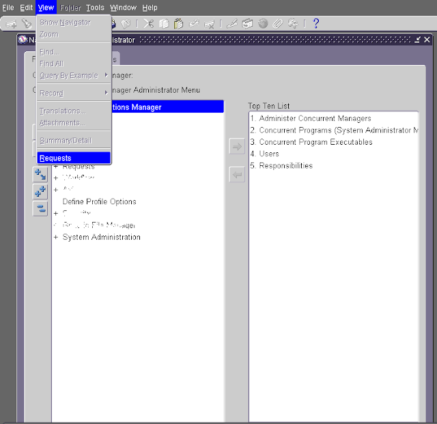Open the Tools menu

click(x=95, y=8)
